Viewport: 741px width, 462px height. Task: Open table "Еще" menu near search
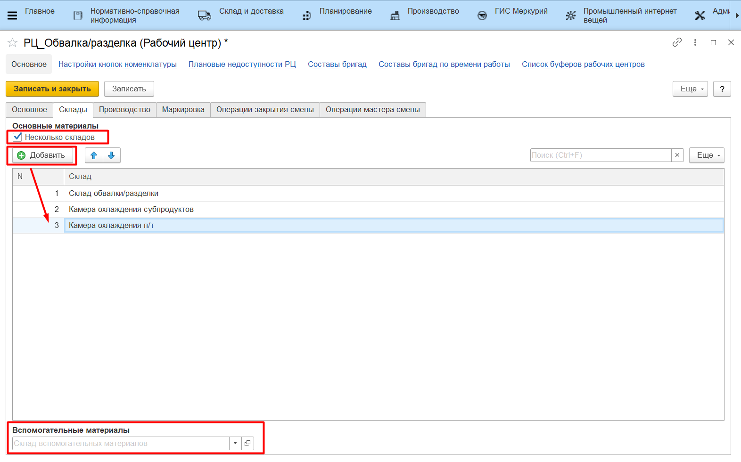coord(706,155)
